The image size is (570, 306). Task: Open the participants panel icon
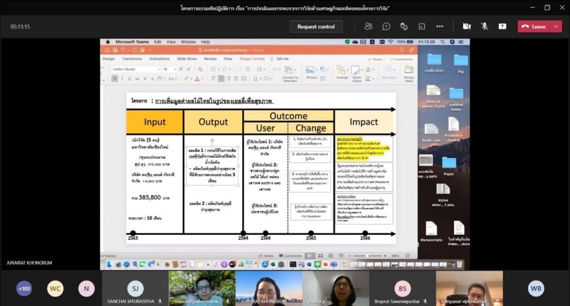click(x=368, y=26)
